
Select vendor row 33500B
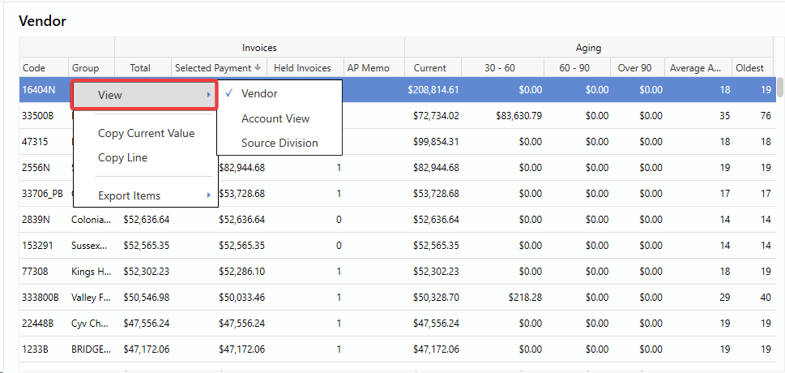(37, 116)
